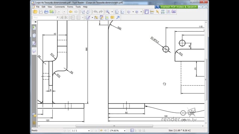Collapse the navigation sidebar with the top arrow
Viewport: 239px width, 134px height.
pyautogui.click(x=35, y=22)
